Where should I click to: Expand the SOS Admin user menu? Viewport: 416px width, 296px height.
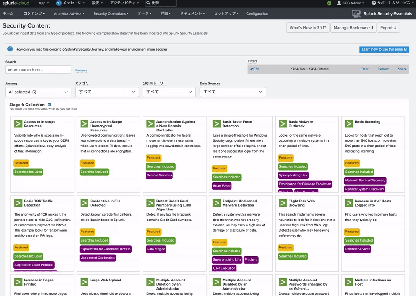coord(351,3)
